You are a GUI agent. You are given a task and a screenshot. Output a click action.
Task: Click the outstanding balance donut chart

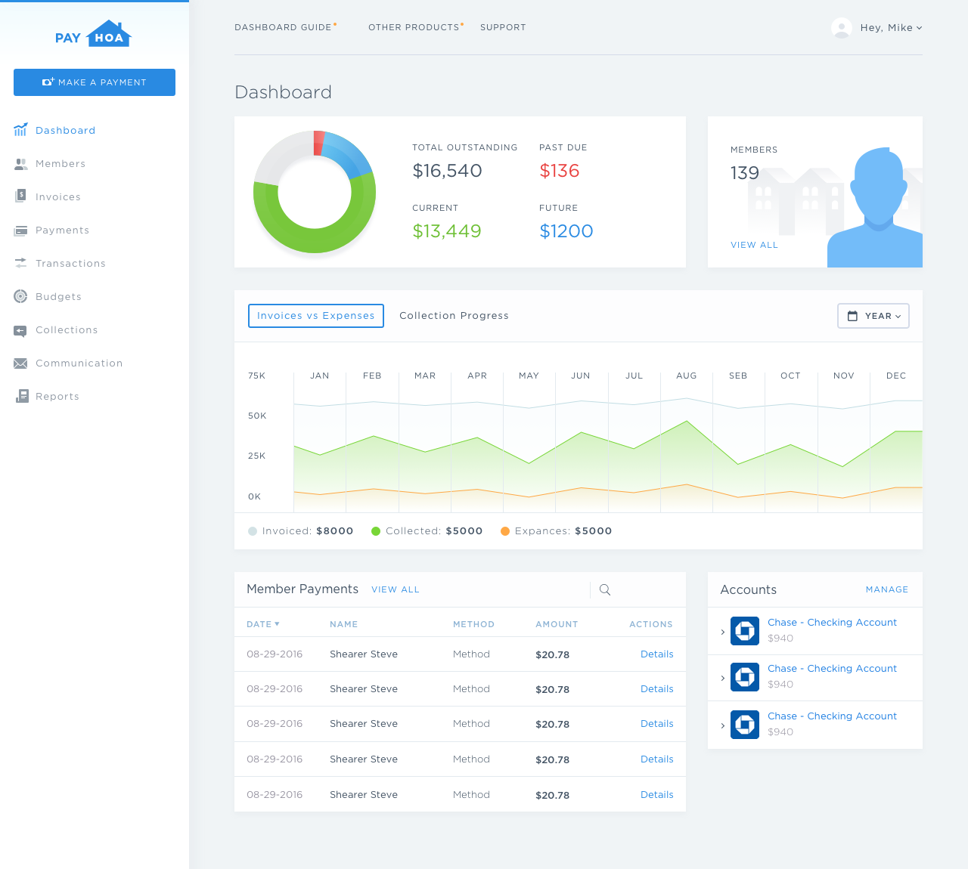(x=315, y=192)
